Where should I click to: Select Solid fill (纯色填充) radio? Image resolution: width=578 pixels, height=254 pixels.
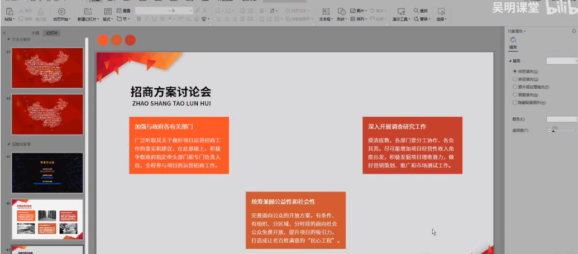click(x=515, y=71)
